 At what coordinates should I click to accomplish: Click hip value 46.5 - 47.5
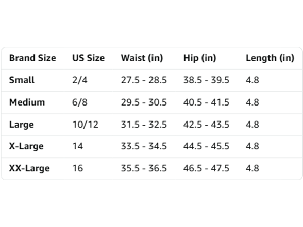206,168
